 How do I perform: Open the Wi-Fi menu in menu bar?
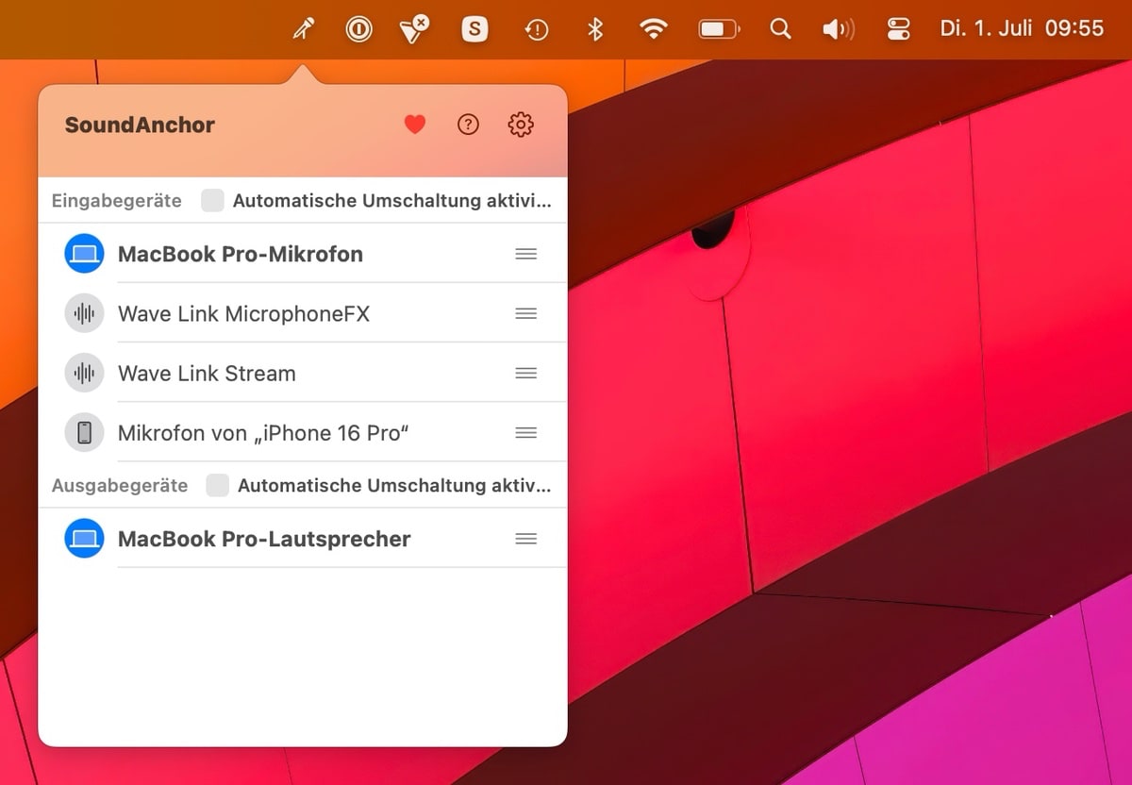tap(653, 29)
